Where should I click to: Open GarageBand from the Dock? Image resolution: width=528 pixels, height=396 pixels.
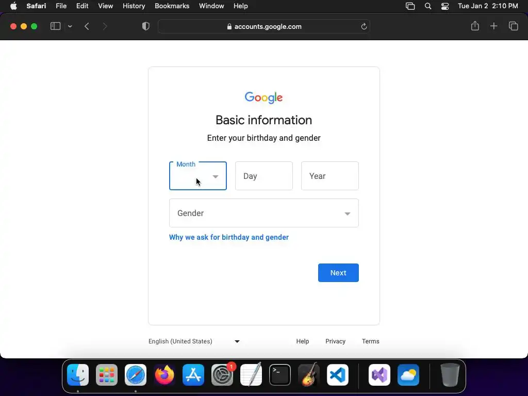point(309,375)
